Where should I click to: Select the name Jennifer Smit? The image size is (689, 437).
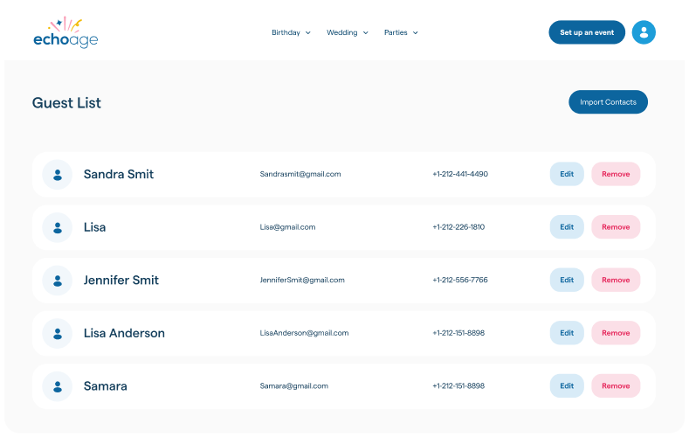[x=121, y=280]
